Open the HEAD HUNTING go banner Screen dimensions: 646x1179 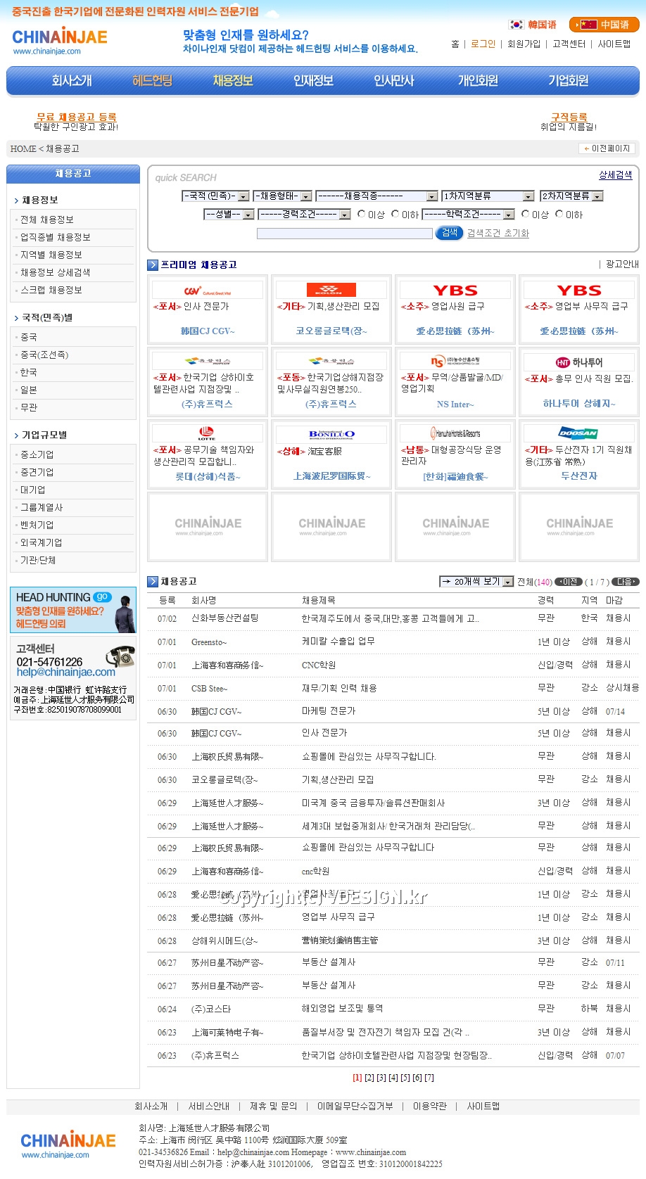tap(73, 610)
